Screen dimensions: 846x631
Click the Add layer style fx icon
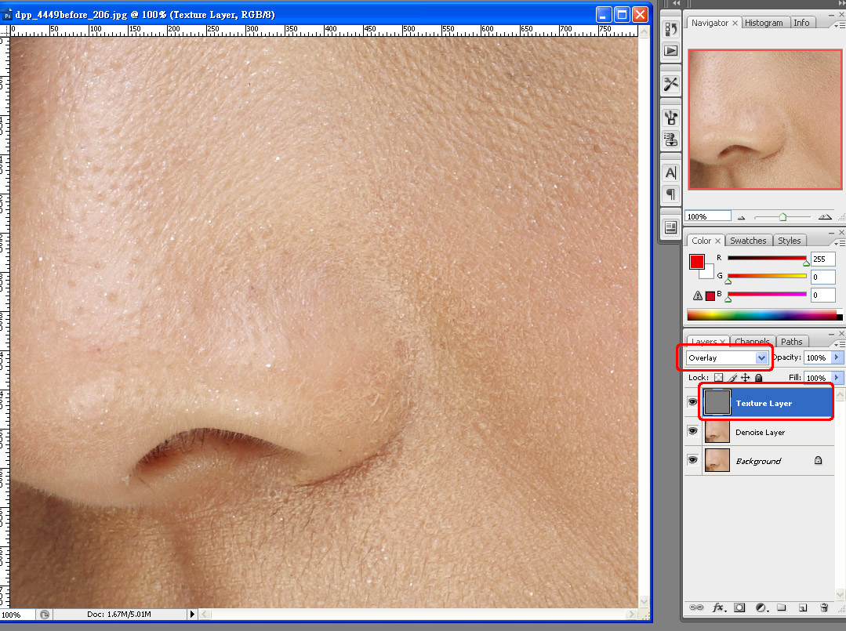pyautogui.click(x=718, y=607)
